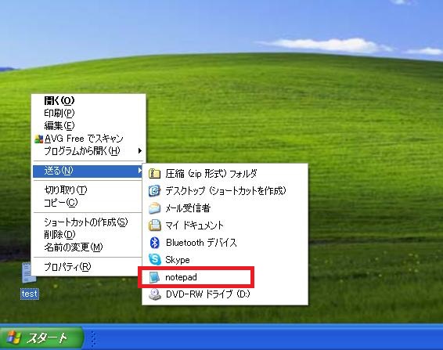This screenshot has width=443, height=350.
Task: Click the My Documents folder icon
Action: [x=154, y=226]
